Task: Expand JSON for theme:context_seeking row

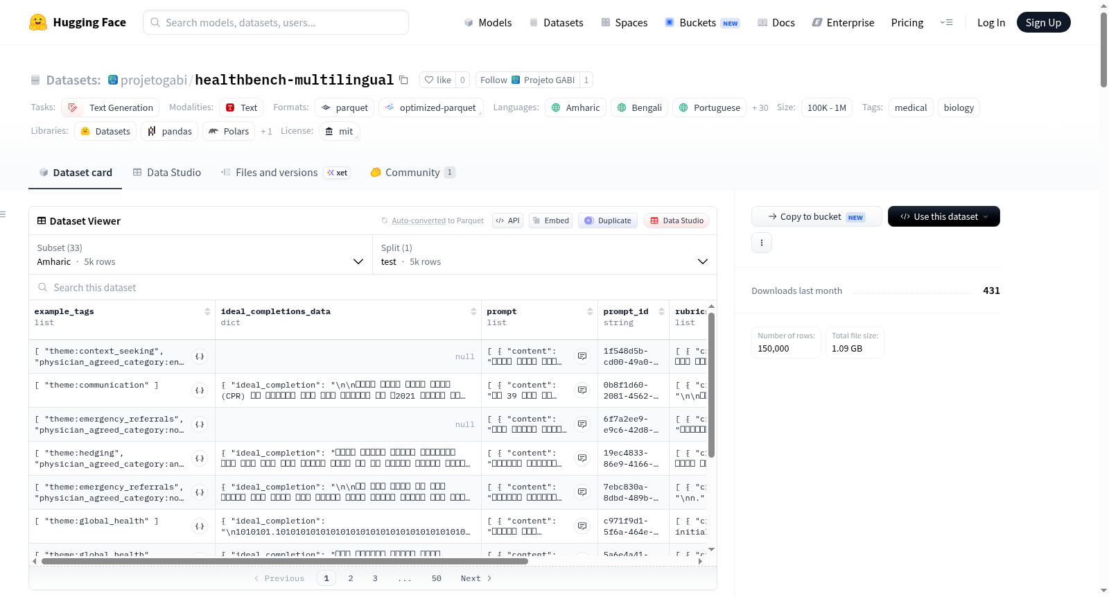Action: click(x=200, y=356)
